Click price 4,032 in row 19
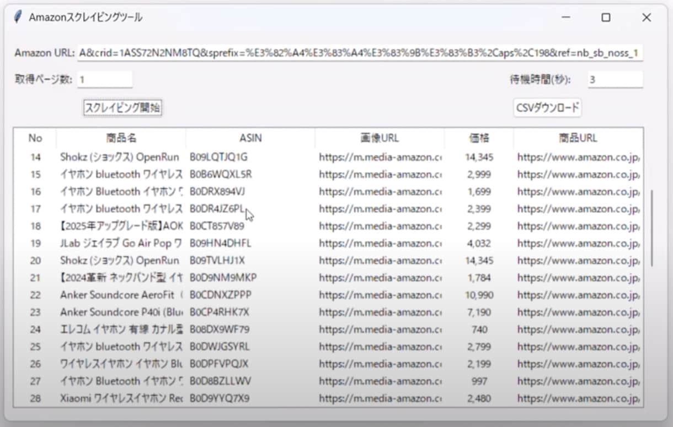 [479, 243]
